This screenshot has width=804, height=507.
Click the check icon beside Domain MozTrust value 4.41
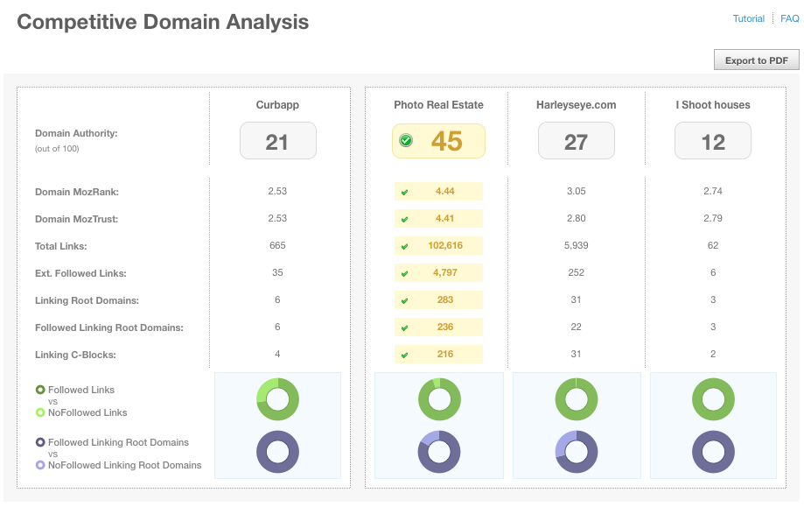click(404, 218)
